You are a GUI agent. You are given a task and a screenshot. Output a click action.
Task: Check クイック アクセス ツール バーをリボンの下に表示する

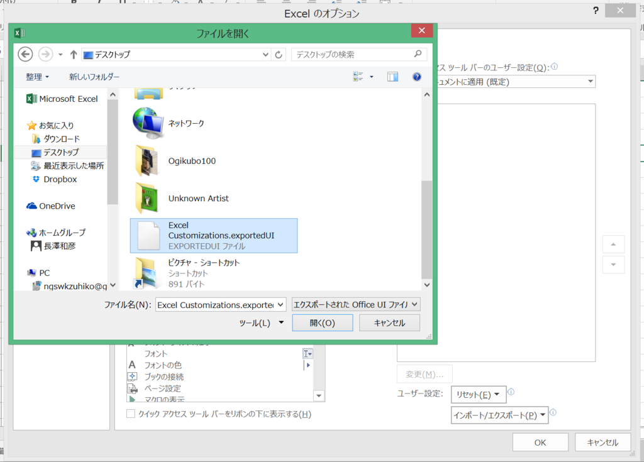coord(131,414)
